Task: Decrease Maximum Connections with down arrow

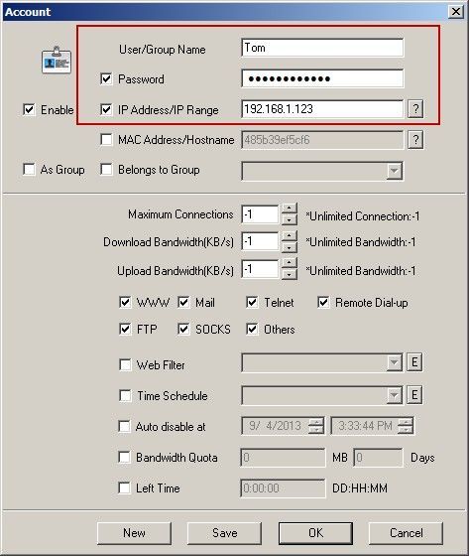Action: click(290, 219)
